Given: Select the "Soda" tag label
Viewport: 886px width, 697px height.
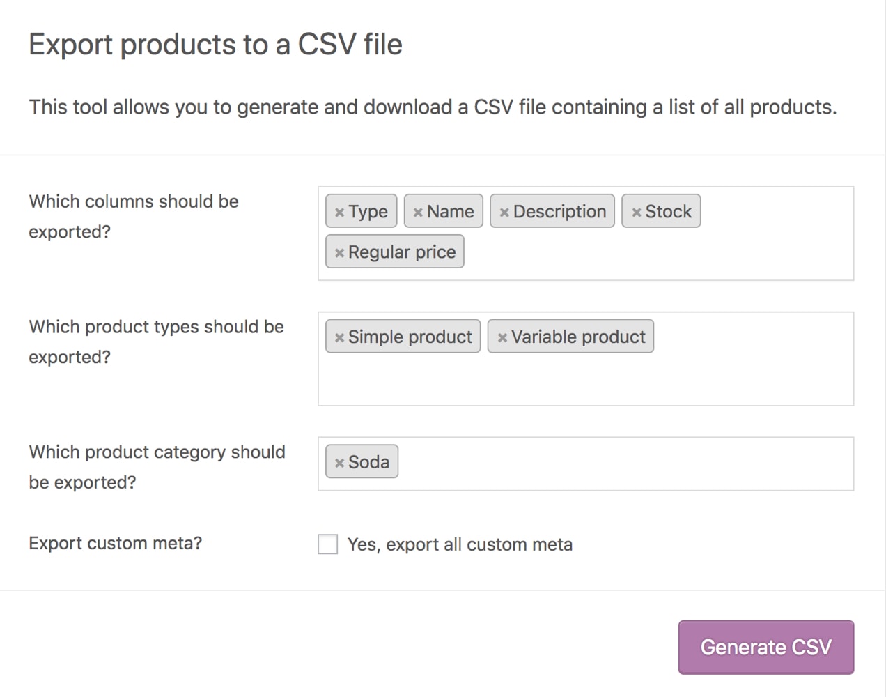Looking at the screenshot, I should pos(371,461).
